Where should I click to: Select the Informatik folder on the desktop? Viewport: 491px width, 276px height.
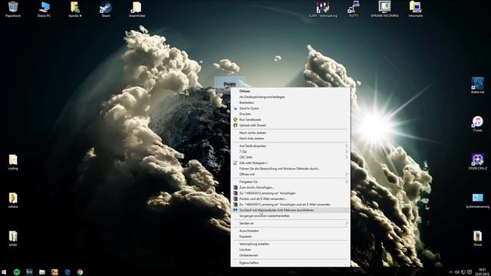[x=416, y=9]
